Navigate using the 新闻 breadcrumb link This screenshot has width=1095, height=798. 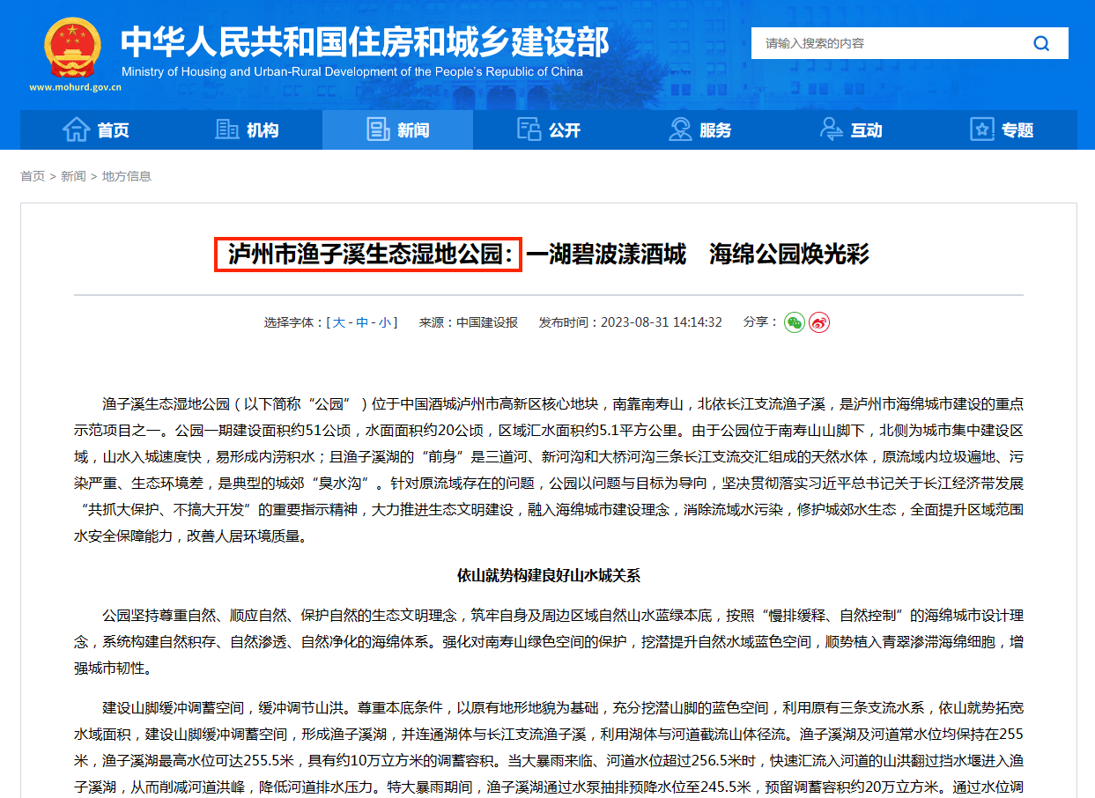pos(73,176)
